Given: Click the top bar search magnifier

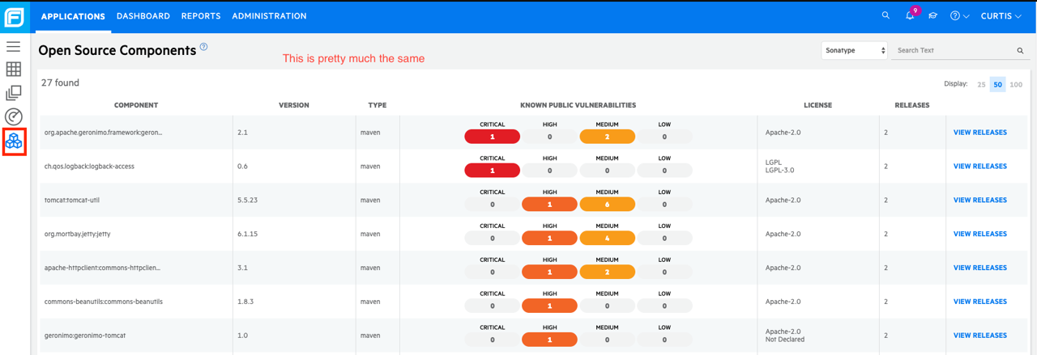Looking at the screenshot, I should (x=886, y=16).
